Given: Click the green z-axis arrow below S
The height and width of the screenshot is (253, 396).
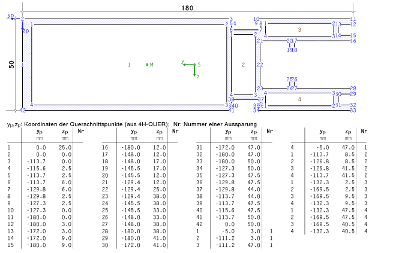Looking at the screenshot, I should pos(194,72).
